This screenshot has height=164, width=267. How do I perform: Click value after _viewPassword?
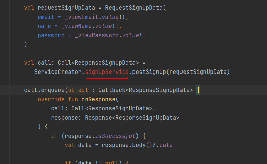[130, 35]
